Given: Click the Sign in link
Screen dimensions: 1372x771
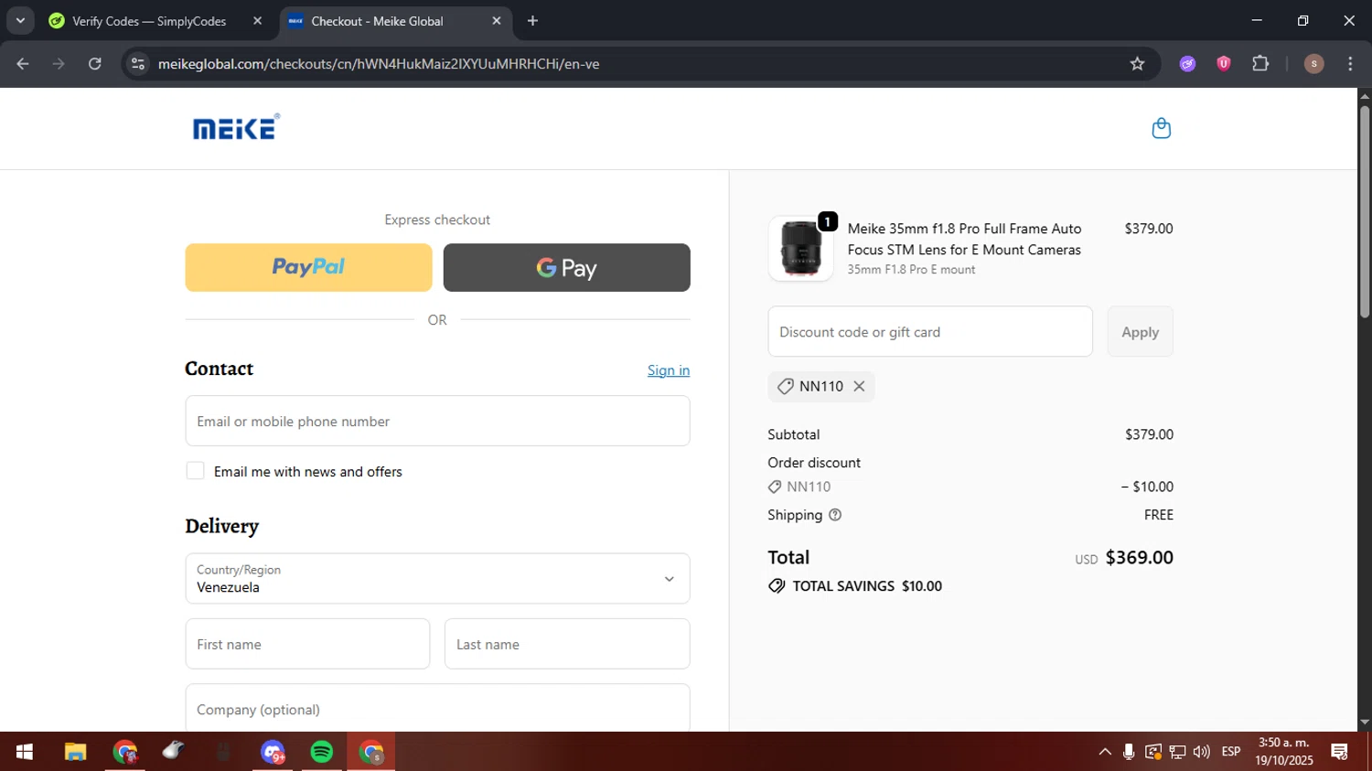Looking at the screenshot, I should point(669,370).
